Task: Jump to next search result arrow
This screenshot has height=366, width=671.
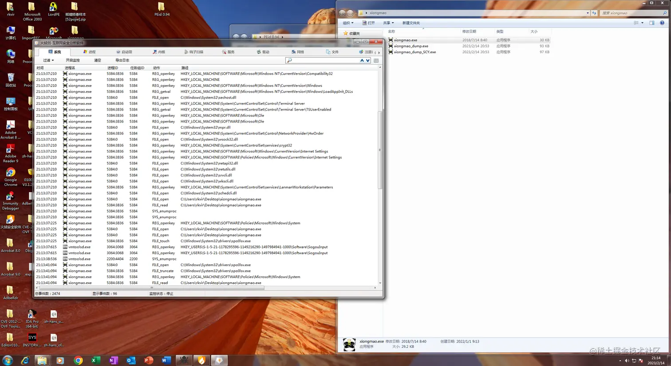Action: pyautogui.click(x=368, y=60)
